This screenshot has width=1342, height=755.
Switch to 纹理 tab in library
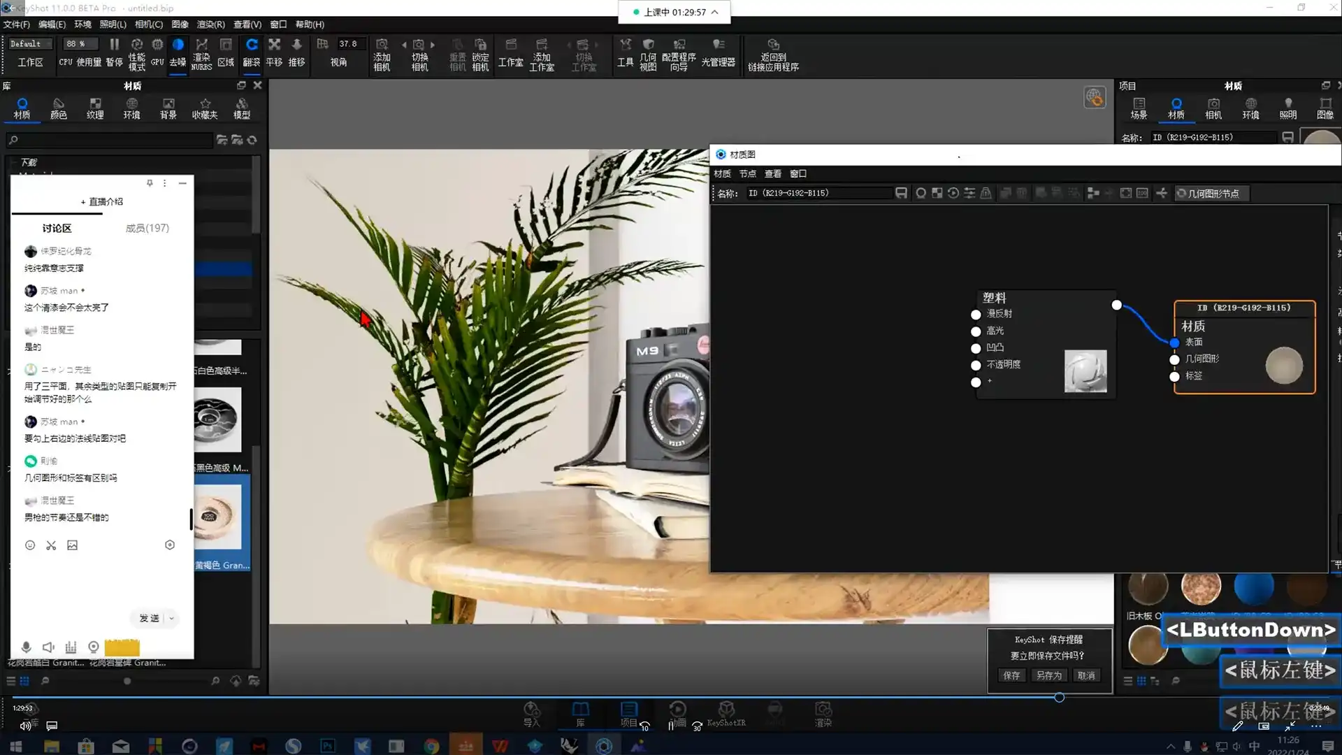tap(95, 108)
